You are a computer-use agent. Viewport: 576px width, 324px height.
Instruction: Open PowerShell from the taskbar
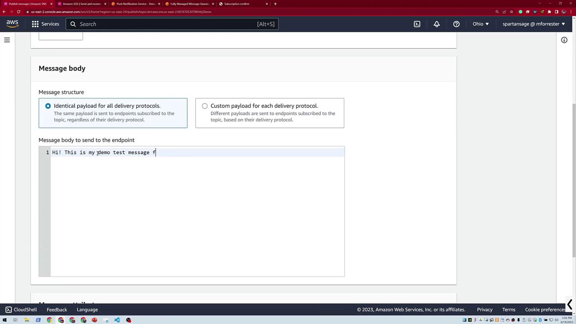[x=38, y=320]
